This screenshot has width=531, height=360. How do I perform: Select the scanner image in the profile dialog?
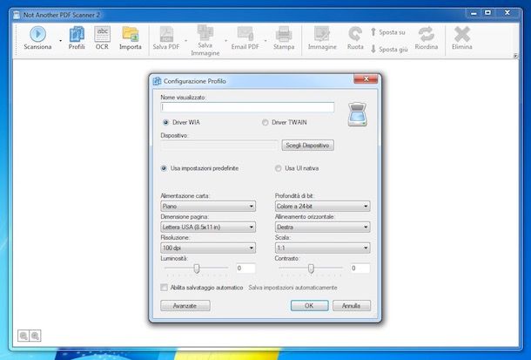point(358,114)
